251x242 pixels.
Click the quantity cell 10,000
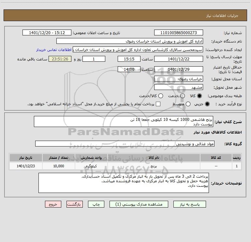(x=58, y=166)
